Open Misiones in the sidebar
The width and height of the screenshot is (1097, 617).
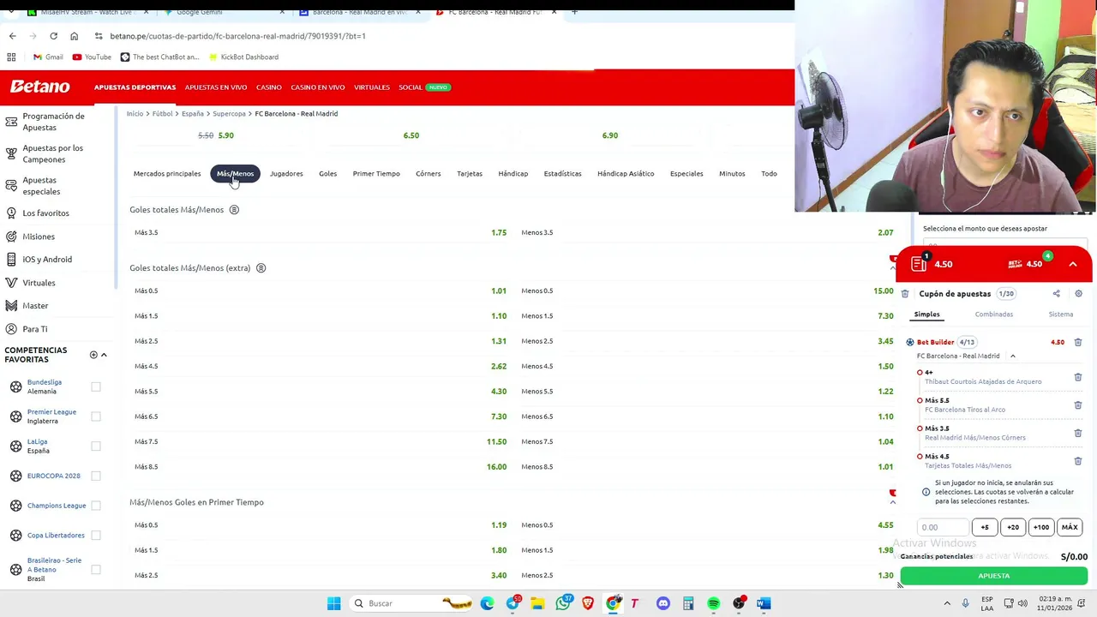(39, 237)
